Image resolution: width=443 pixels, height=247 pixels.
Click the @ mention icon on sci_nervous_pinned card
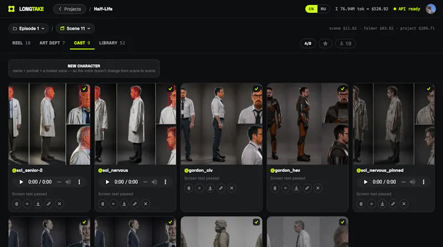(361, 204)
